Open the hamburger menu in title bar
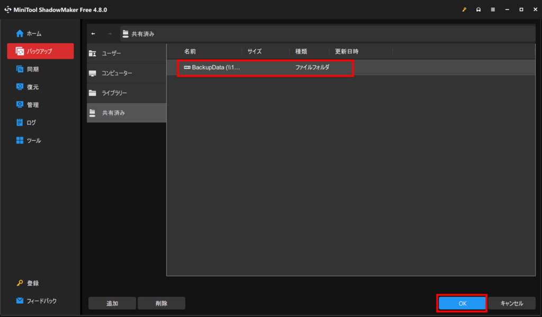 click(x=493, y=10)
